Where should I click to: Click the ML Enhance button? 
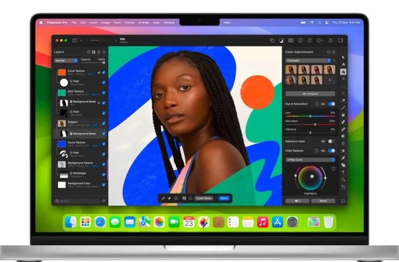(x=310, y=94)
